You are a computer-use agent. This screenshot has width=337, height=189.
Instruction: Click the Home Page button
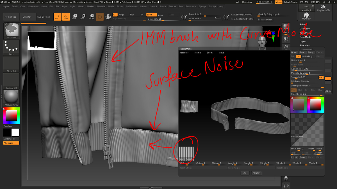11,17
